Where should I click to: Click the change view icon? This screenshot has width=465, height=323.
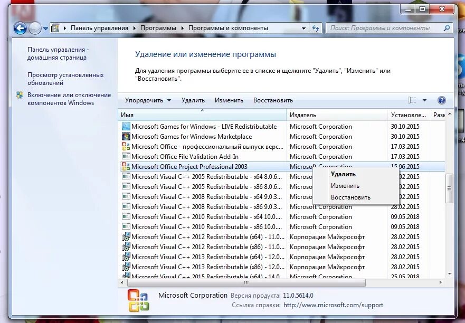412,100
